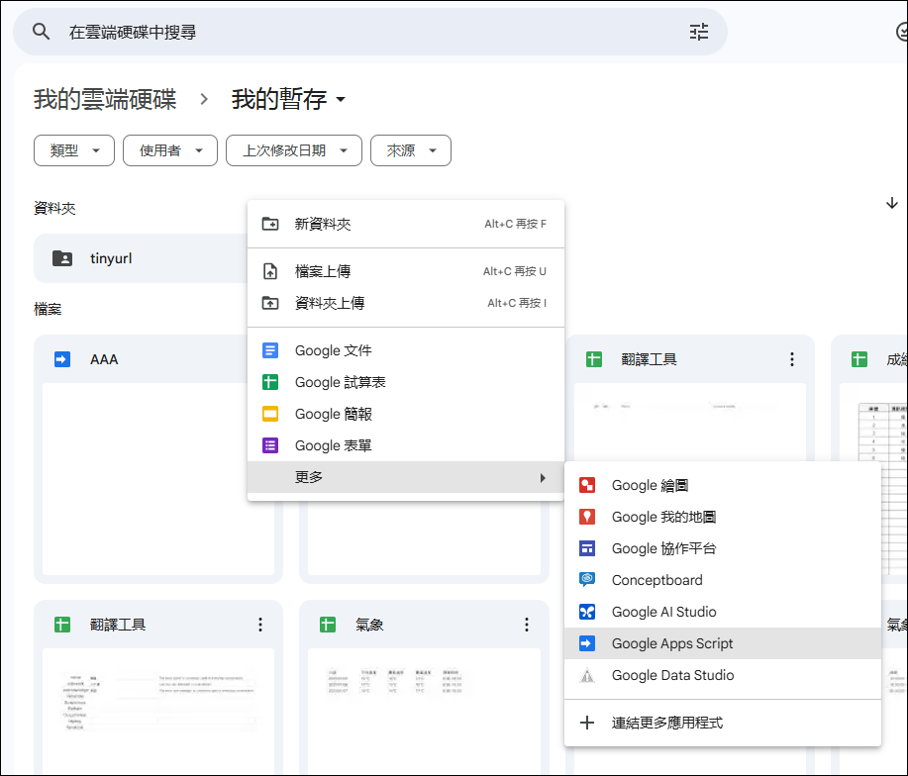Open the 上次修改日期 filter dropdown
This screenshot has height=776, width=908.
coord(294,150)
